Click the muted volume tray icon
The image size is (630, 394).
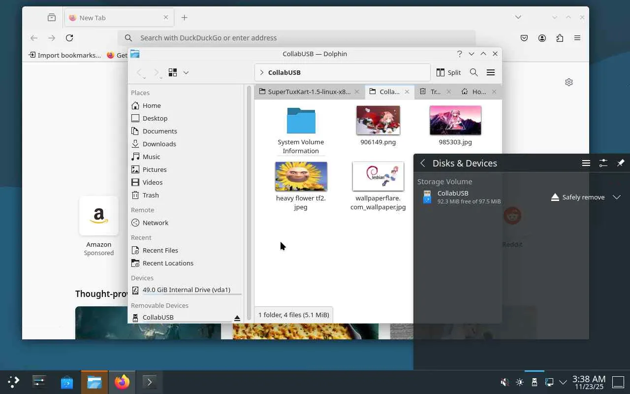click(x=504, y=382)
